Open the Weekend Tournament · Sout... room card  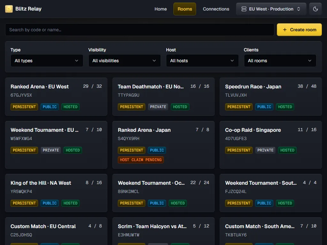tap(270, 193)
